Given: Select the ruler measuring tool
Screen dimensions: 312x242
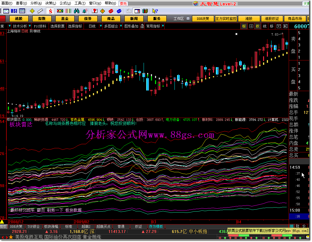Looking at the screenshot, I should click(40, 11).
